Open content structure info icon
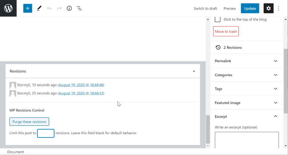 point(69,8)
